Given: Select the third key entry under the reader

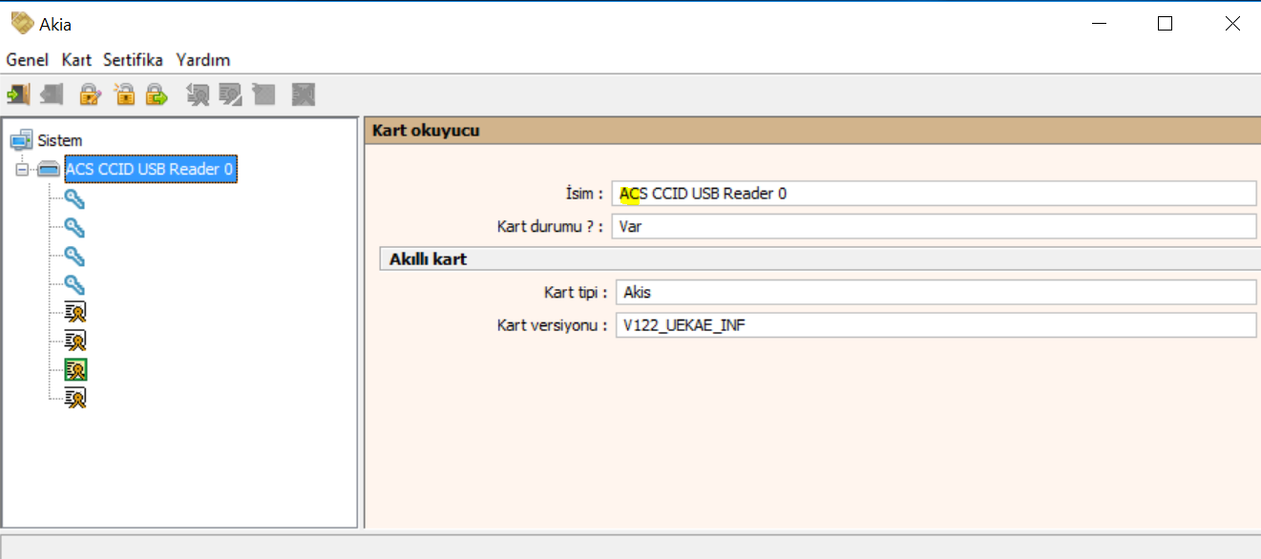Looking at the screenshot, I should click(74, 256).
